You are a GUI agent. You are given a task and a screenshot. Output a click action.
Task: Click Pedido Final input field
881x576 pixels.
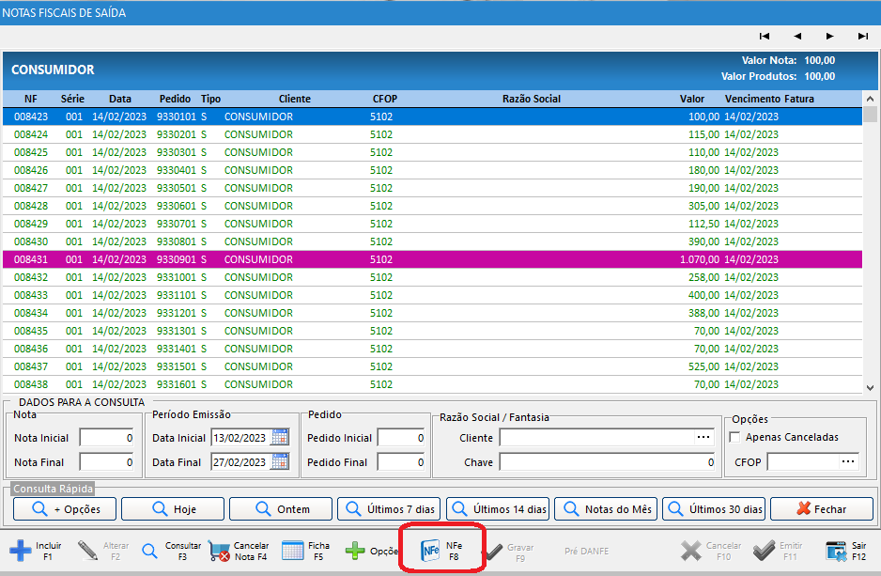click(401, 462)
